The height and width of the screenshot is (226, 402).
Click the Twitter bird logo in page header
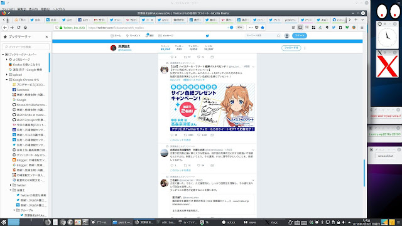pos(207,36)
